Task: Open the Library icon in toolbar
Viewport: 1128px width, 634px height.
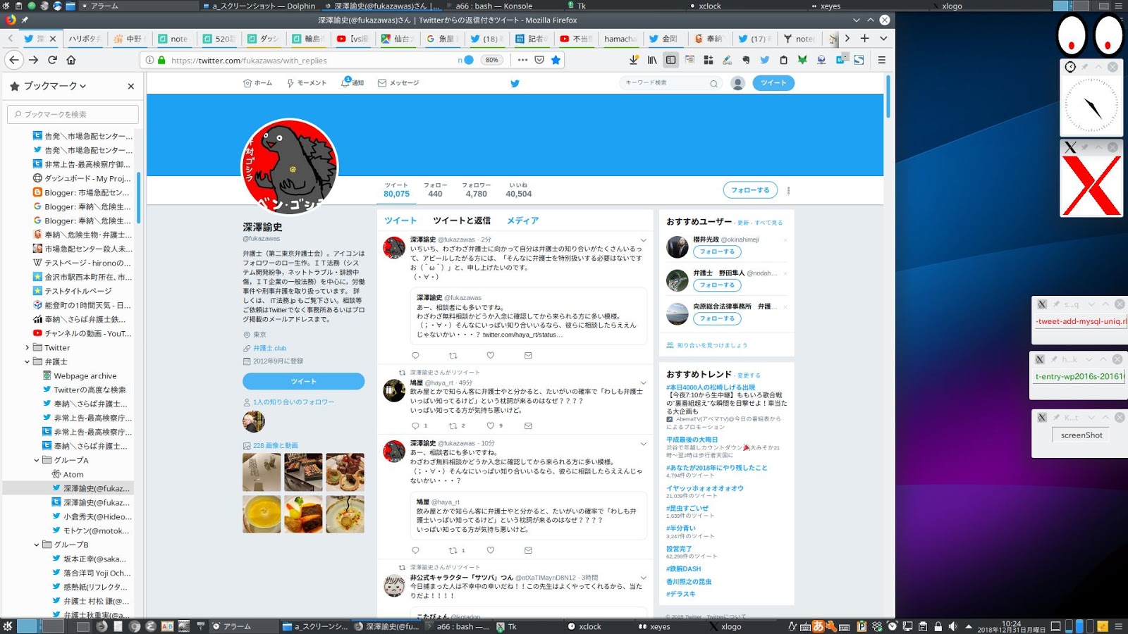Action: [x=652, y=60]
